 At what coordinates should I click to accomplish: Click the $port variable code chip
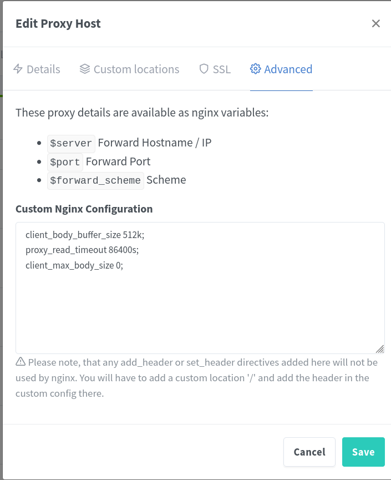point(65,162)
